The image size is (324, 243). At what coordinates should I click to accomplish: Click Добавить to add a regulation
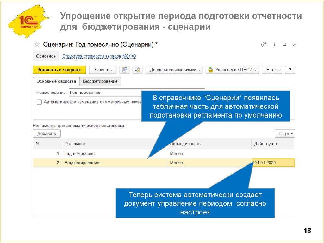[x=47, y=133]
